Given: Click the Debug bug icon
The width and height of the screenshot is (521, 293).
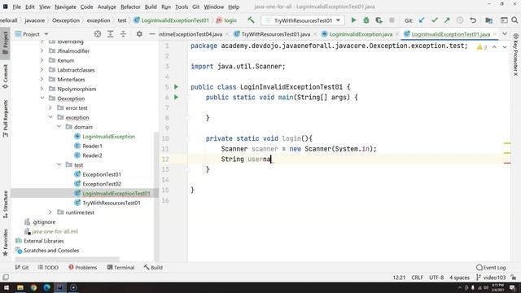Looking at the screenshot, I should (x=366, y=20).
